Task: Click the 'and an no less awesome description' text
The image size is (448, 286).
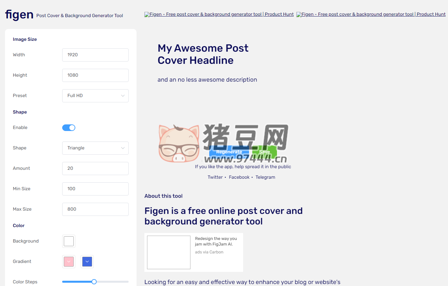Action: 207,80
